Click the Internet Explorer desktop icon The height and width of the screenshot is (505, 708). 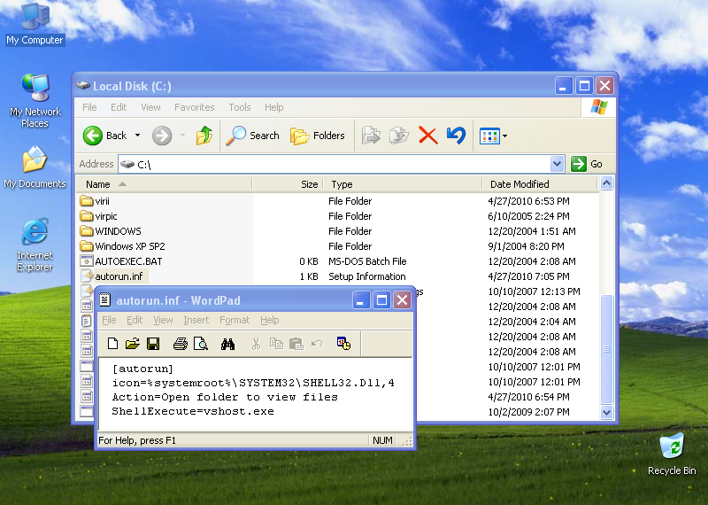[x=35, y=245]
